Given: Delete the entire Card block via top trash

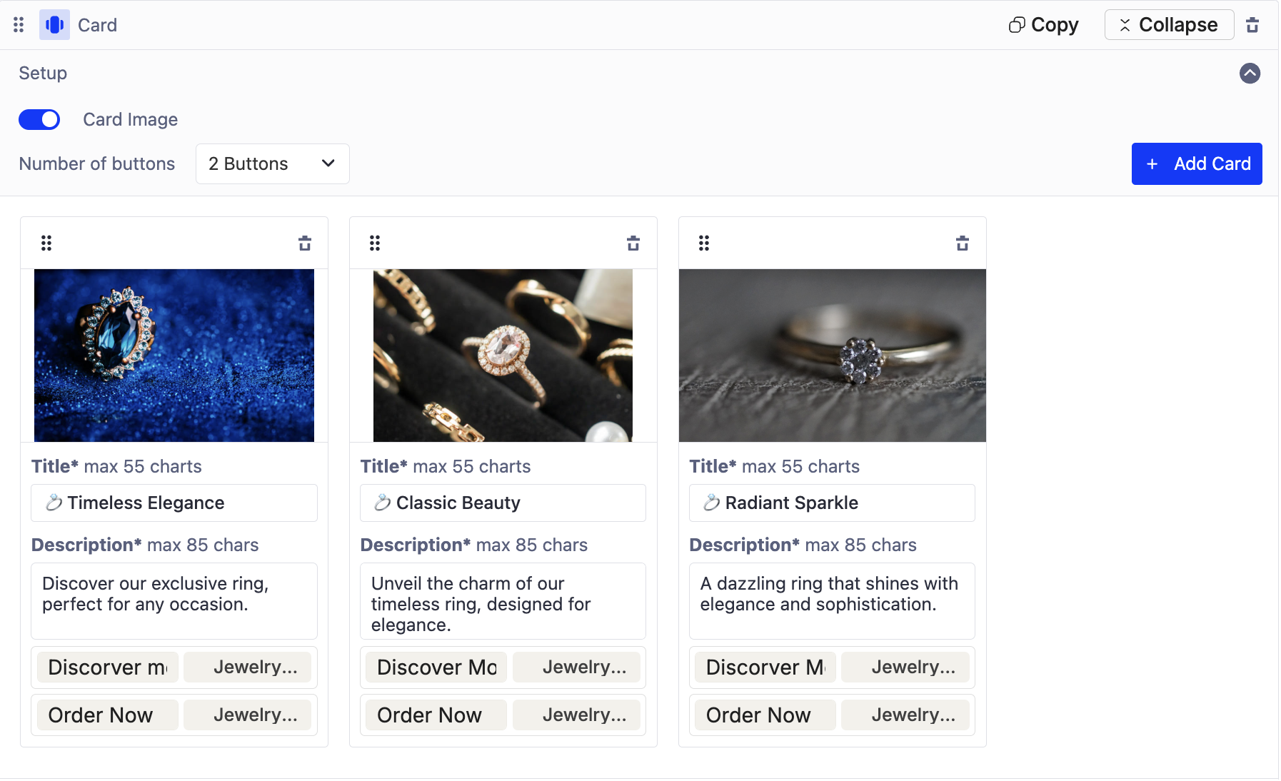Looking at the screenshot, I should [x=1252, y=25].
